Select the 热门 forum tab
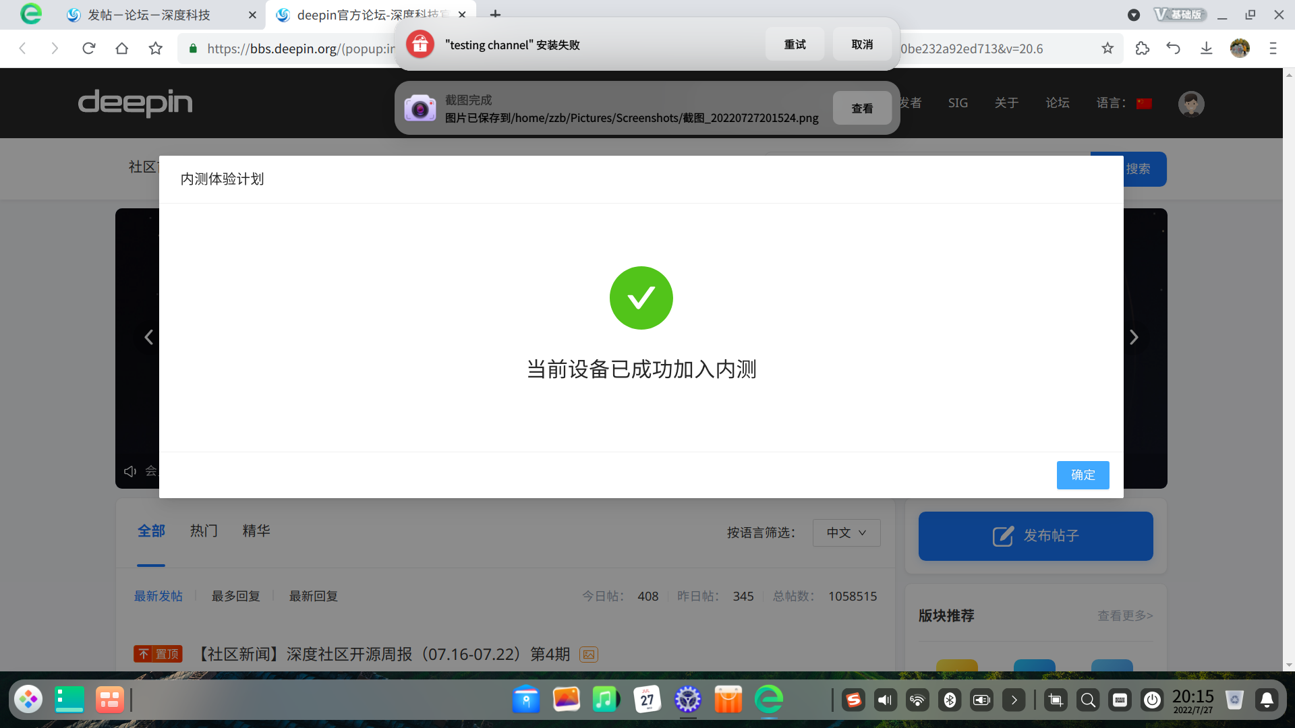The width and height of the screenshot is (1295, 728). click(x=204, y=531)
